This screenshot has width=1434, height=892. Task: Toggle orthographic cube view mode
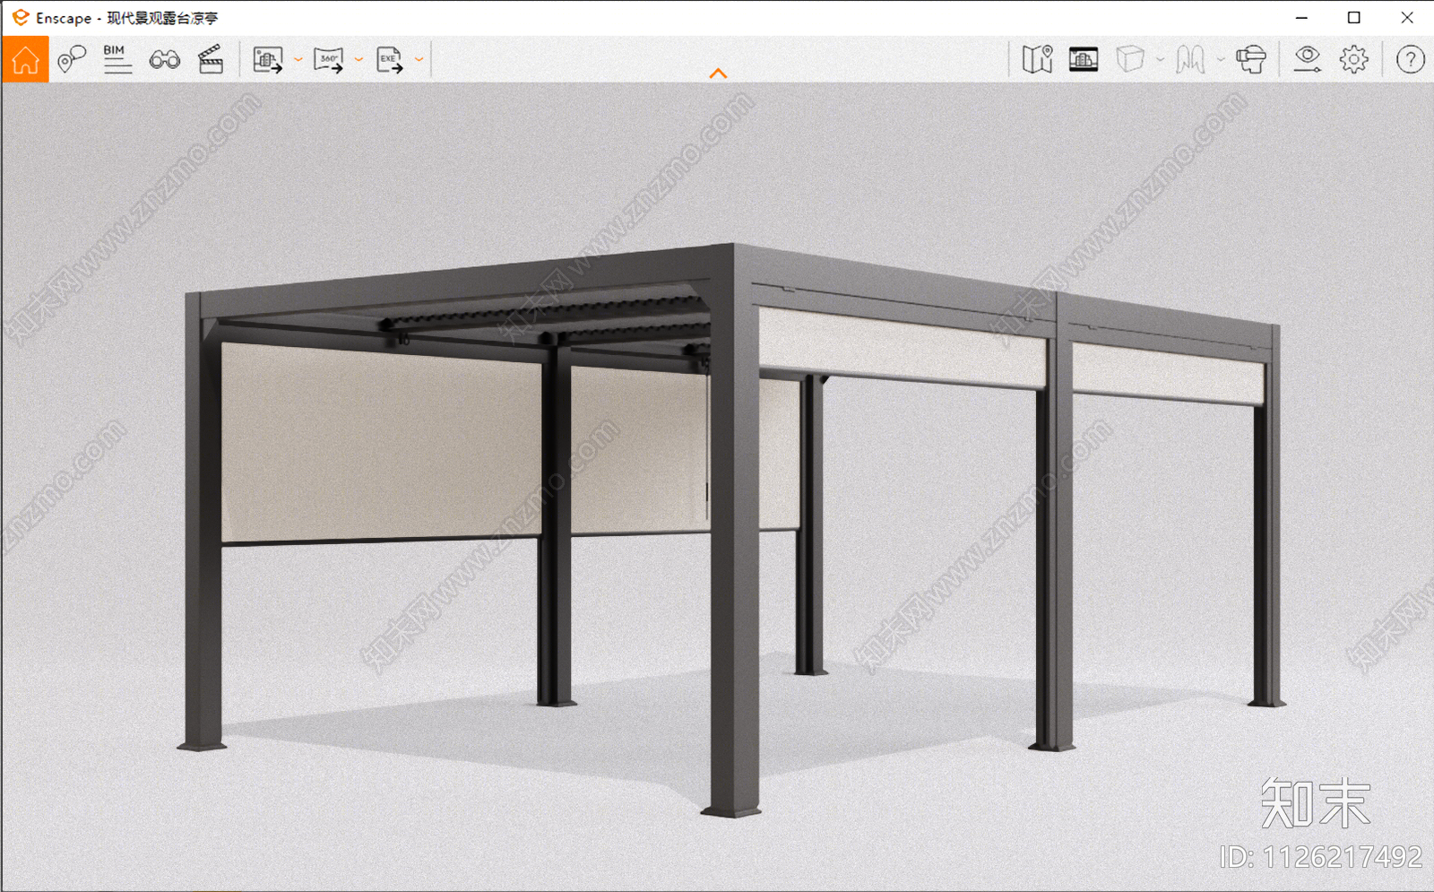tap(1130, 59)
